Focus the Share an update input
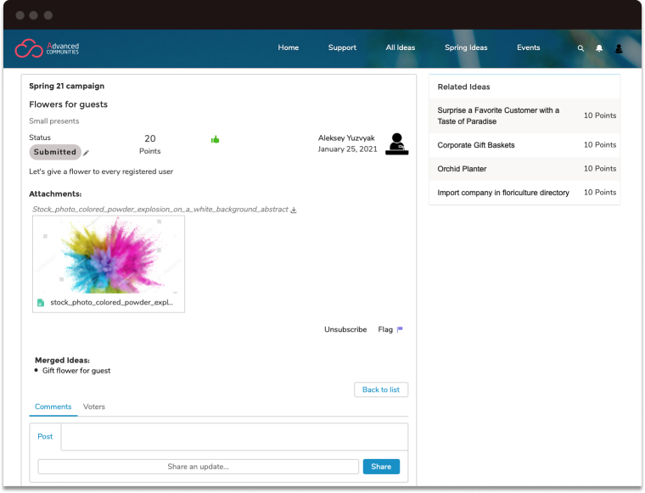This screenshot has height=493, width=645. (199, 467)
